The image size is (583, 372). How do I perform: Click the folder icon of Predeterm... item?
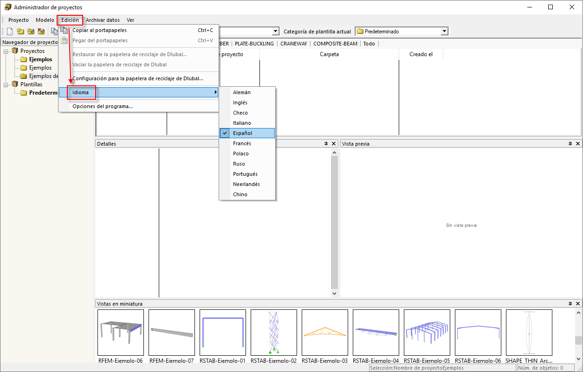click(x=24, y=93)
